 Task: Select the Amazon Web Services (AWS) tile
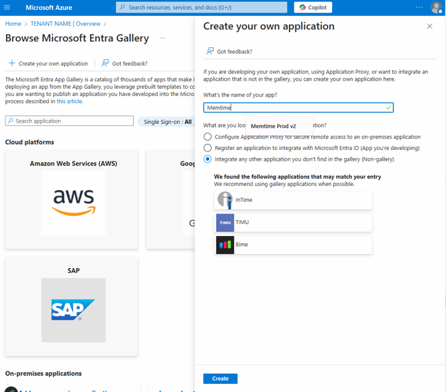71,199
